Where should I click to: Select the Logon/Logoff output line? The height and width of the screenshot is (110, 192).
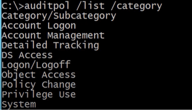click(36, 64)
